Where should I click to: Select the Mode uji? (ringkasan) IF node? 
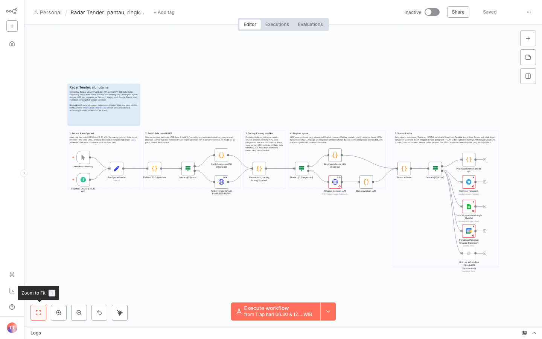[301, 168]
